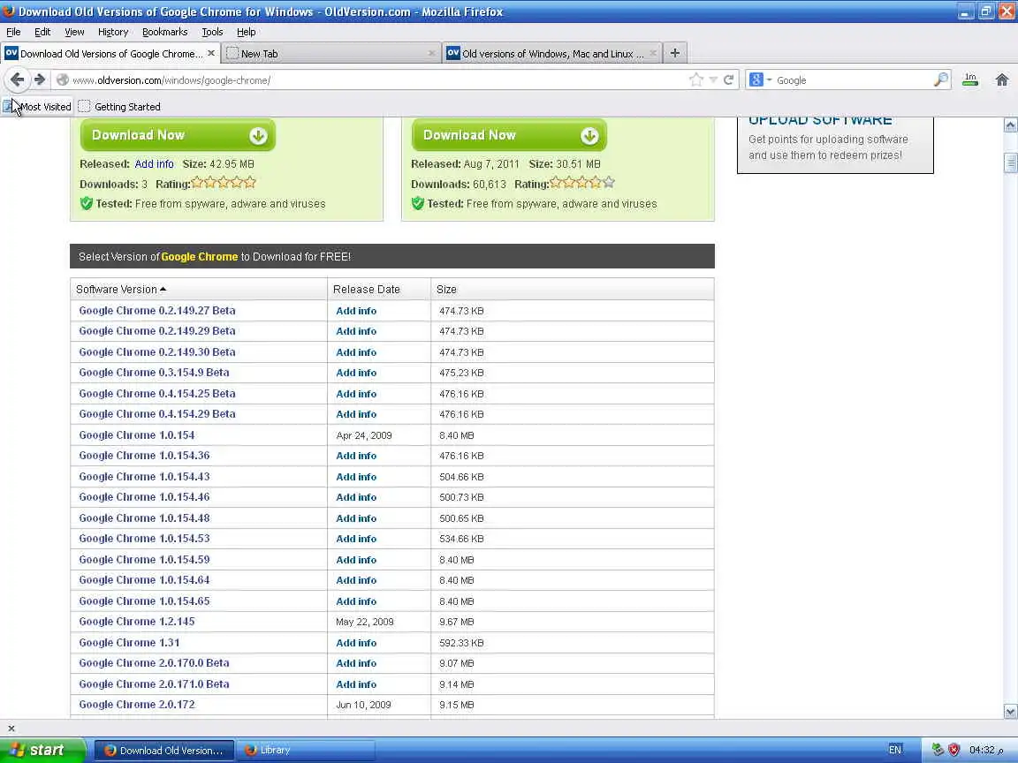Click Add info for Chrome 1.0.154.36
This screenshot has height=763, width=1018.
point(356,456)
